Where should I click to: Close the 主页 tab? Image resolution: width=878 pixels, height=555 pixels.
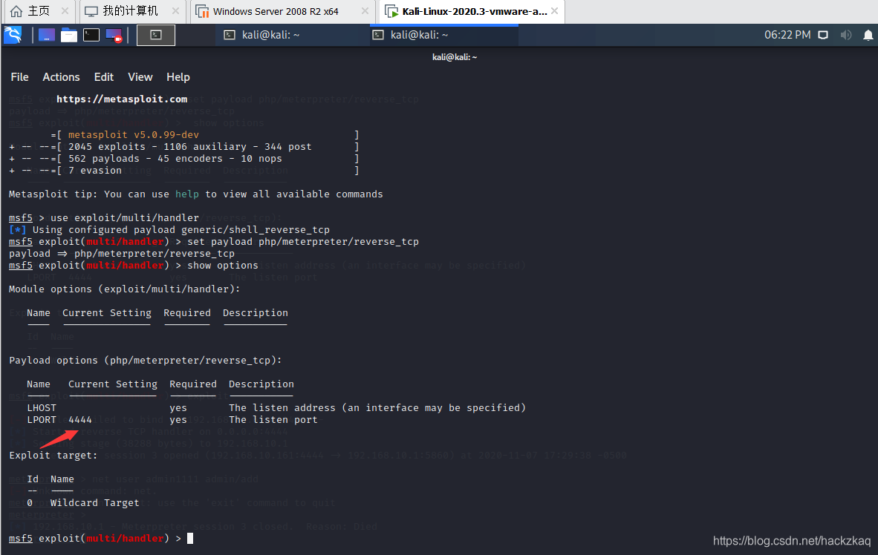click(65, 10)
